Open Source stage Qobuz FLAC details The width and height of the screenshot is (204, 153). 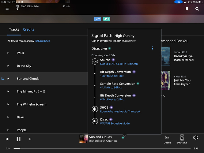pyautogui.click(x=119, y=64)
